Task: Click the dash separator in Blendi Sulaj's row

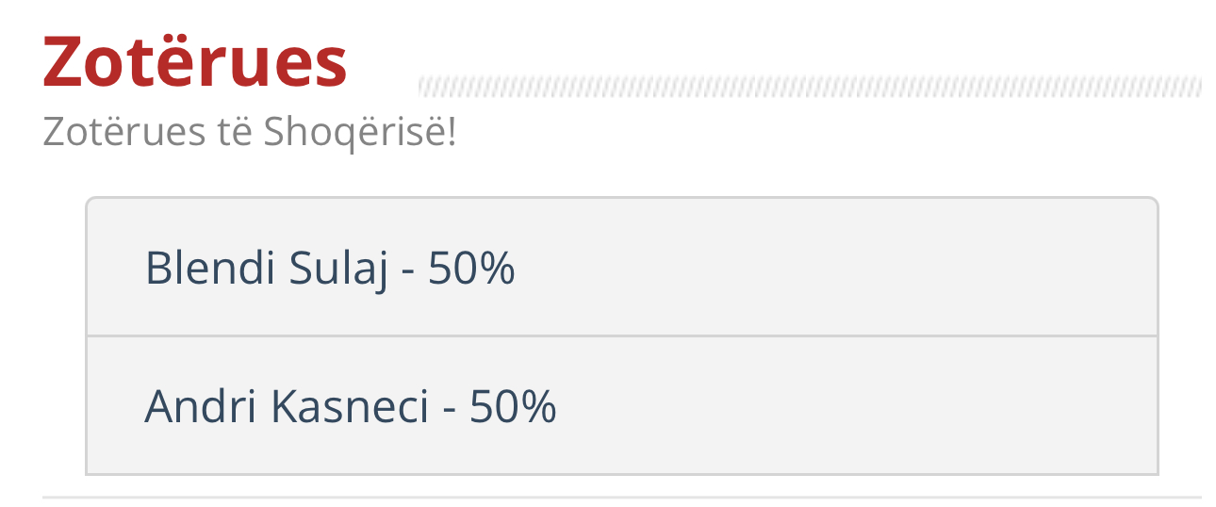Action: pos(408,273)
